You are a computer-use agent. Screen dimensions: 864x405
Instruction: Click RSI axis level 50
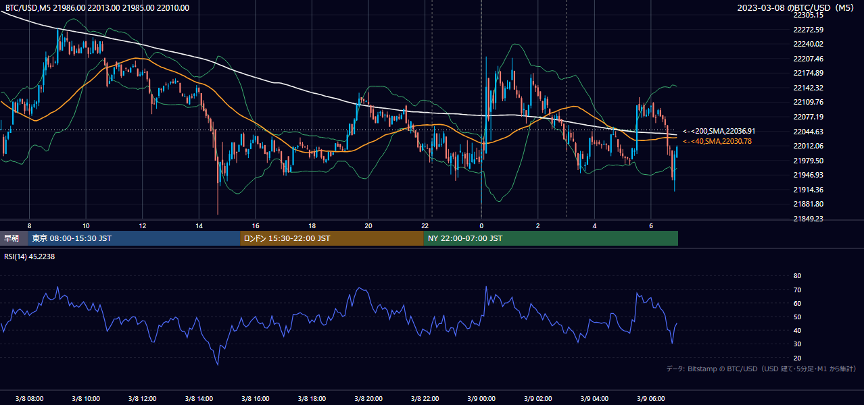797,317
